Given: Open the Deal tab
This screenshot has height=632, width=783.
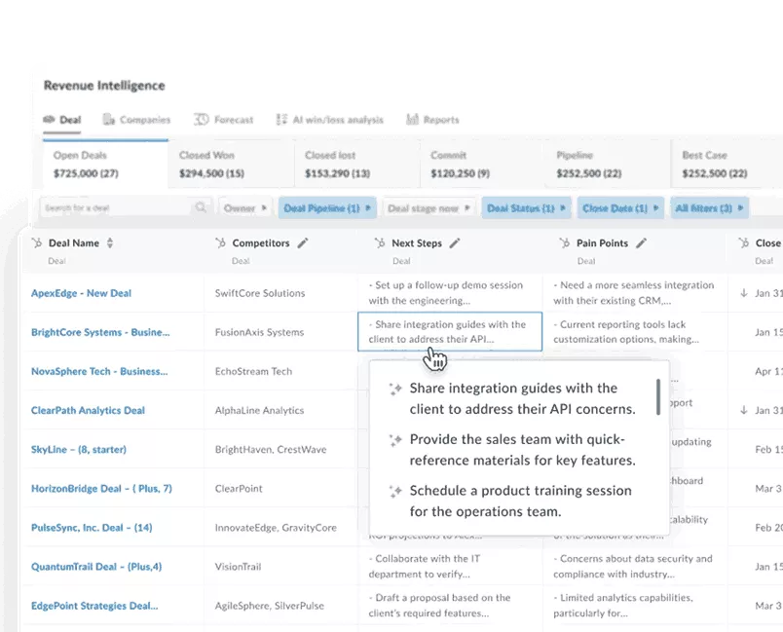Looking at the screenshot, I should tap(62, 120).
